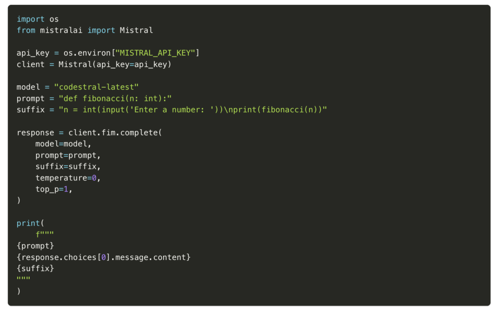
Task: Select the "codestral-latest" model string
Action: [x=96, y=87]
